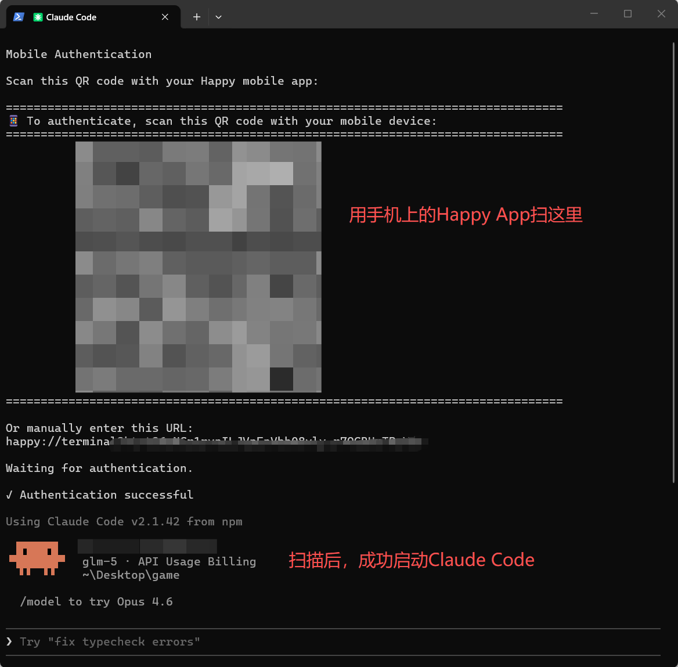Open a new terminal tab with plus
This screenshot has width=678, height=667.
(x=197, y=17)
